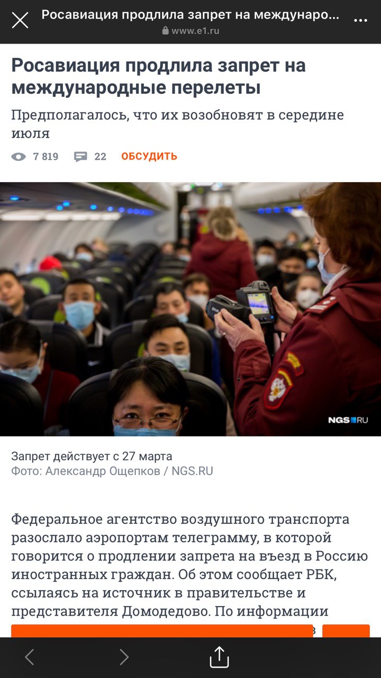381x678 pixels.
Task: Tap the share icon in bottom bar
Action: tap(219, 657)
